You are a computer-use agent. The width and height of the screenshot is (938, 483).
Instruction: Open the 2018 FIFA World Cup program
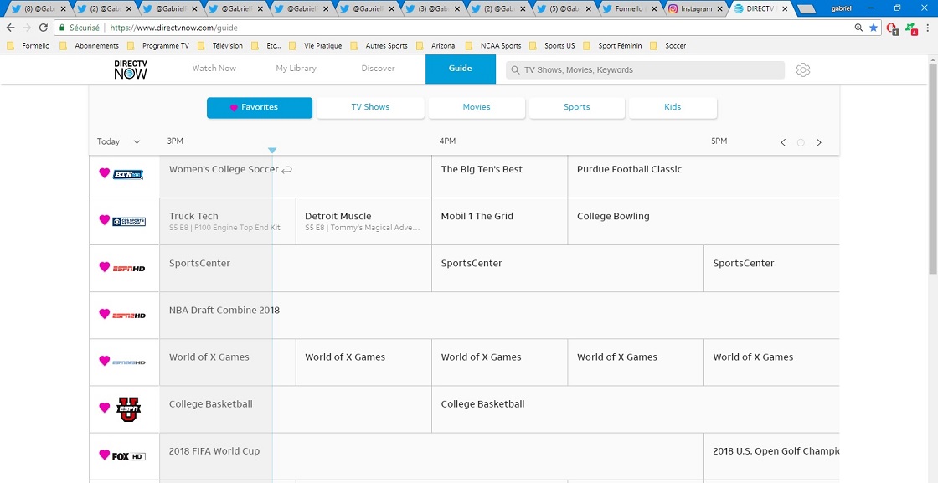click(x=431, y=456)
